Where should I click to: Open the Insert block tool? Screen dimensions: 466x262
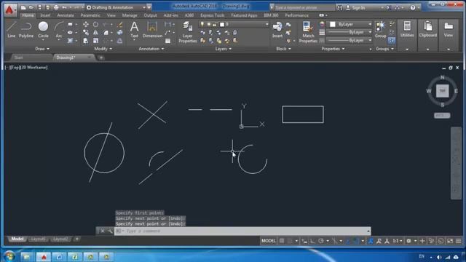[x=277, y=30]
